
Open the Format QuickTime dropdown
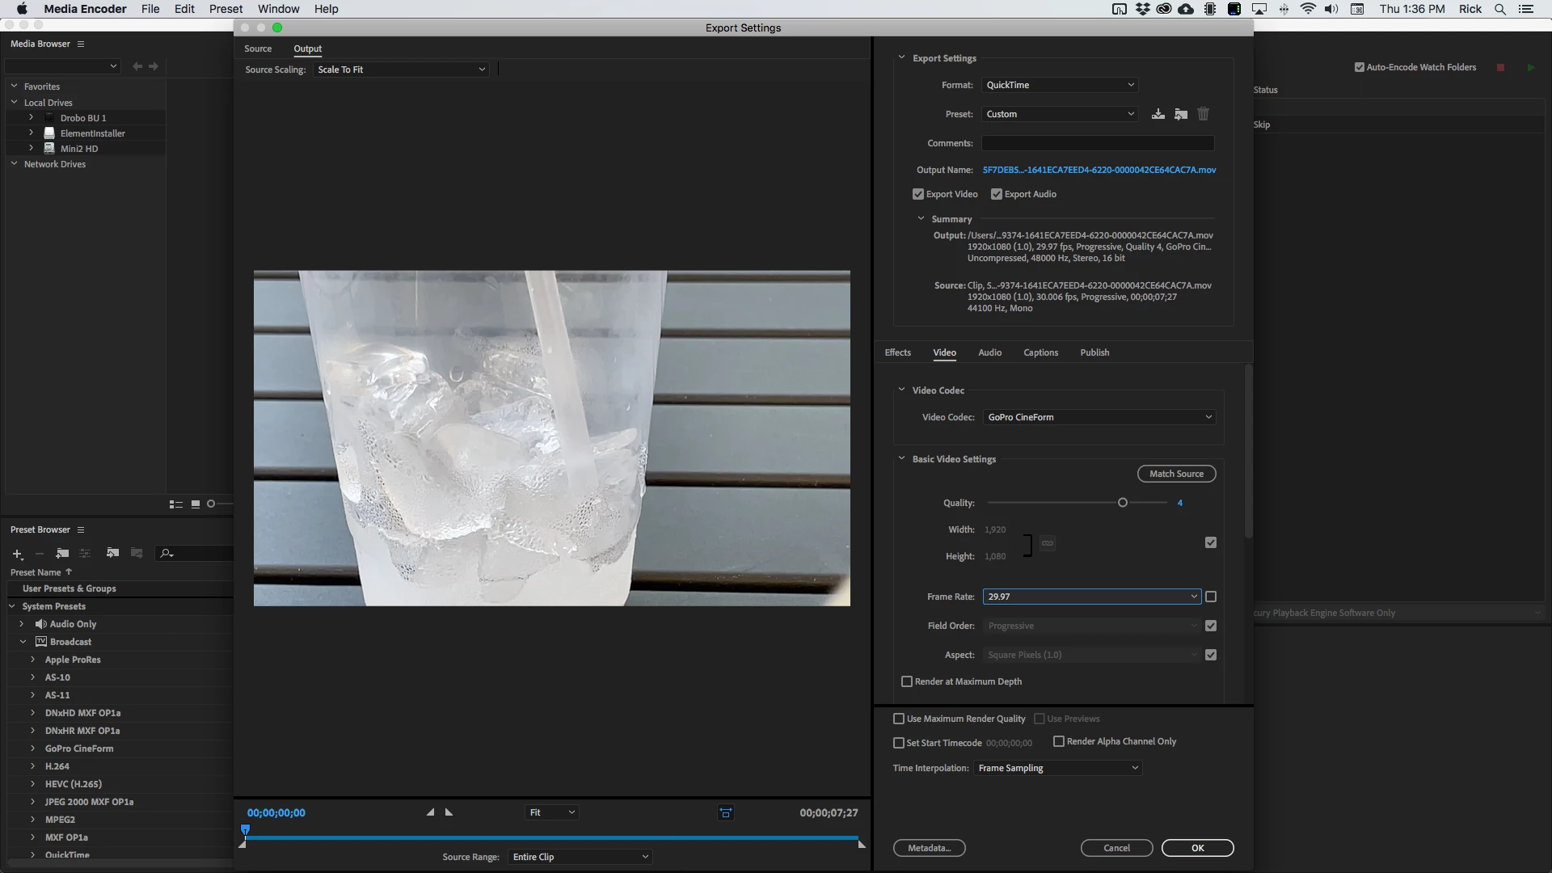1060,85
